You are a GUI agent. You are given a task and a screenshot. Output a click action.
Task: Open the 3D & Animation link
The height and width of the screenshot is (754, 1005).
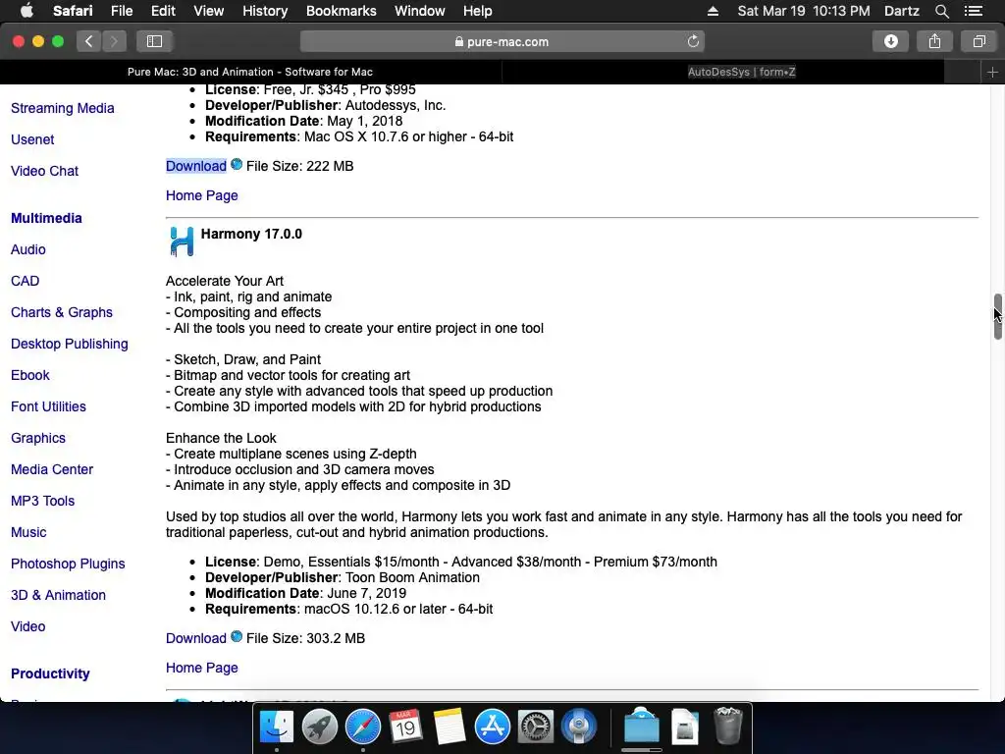(58, 595)
